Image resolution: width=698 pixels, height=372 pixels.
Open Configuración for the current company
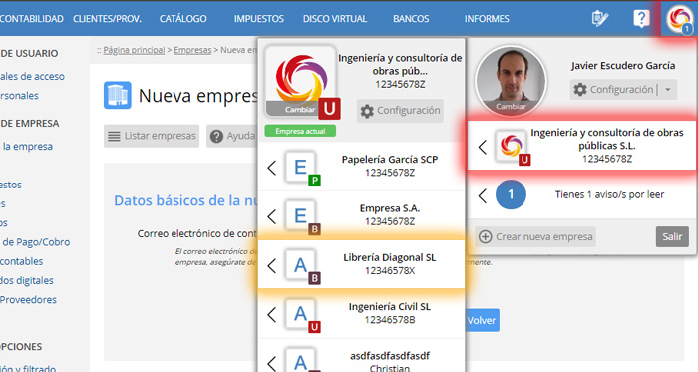(x=400, y=111)
